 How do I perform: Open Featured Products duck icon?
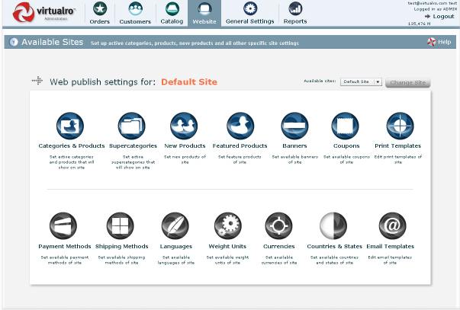pos(240,126)
